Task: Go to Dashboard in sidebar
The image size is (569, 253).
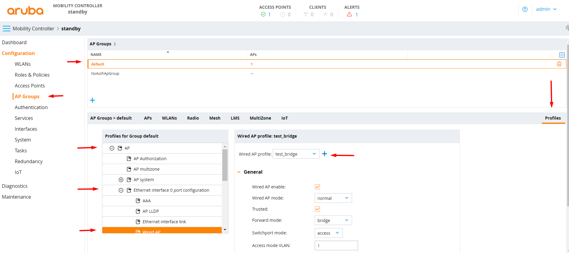Action: (14, 42)
